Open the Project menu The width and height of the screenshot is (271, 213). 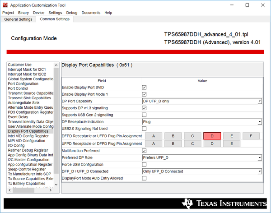8,13
